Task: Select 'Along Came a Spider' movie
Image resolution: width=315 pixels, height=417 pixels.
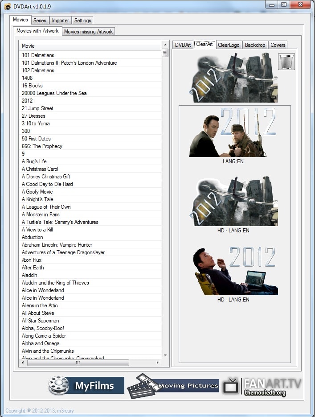Action: pyautogui.click(x=90, y=336)
